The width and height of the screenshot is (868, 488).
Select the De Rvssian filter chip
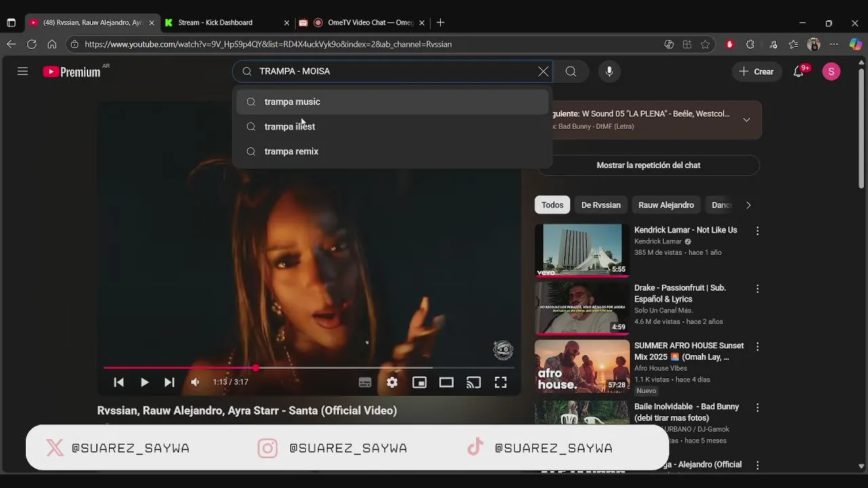(x=601, y=205)
